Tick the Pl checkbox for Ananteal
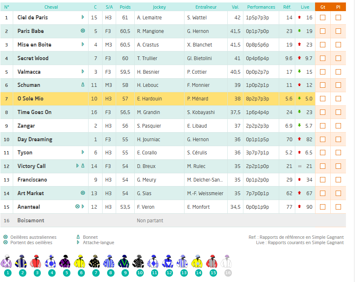Image resolution: width=355 pixels, height=282 pixels. tap(338, 207)
